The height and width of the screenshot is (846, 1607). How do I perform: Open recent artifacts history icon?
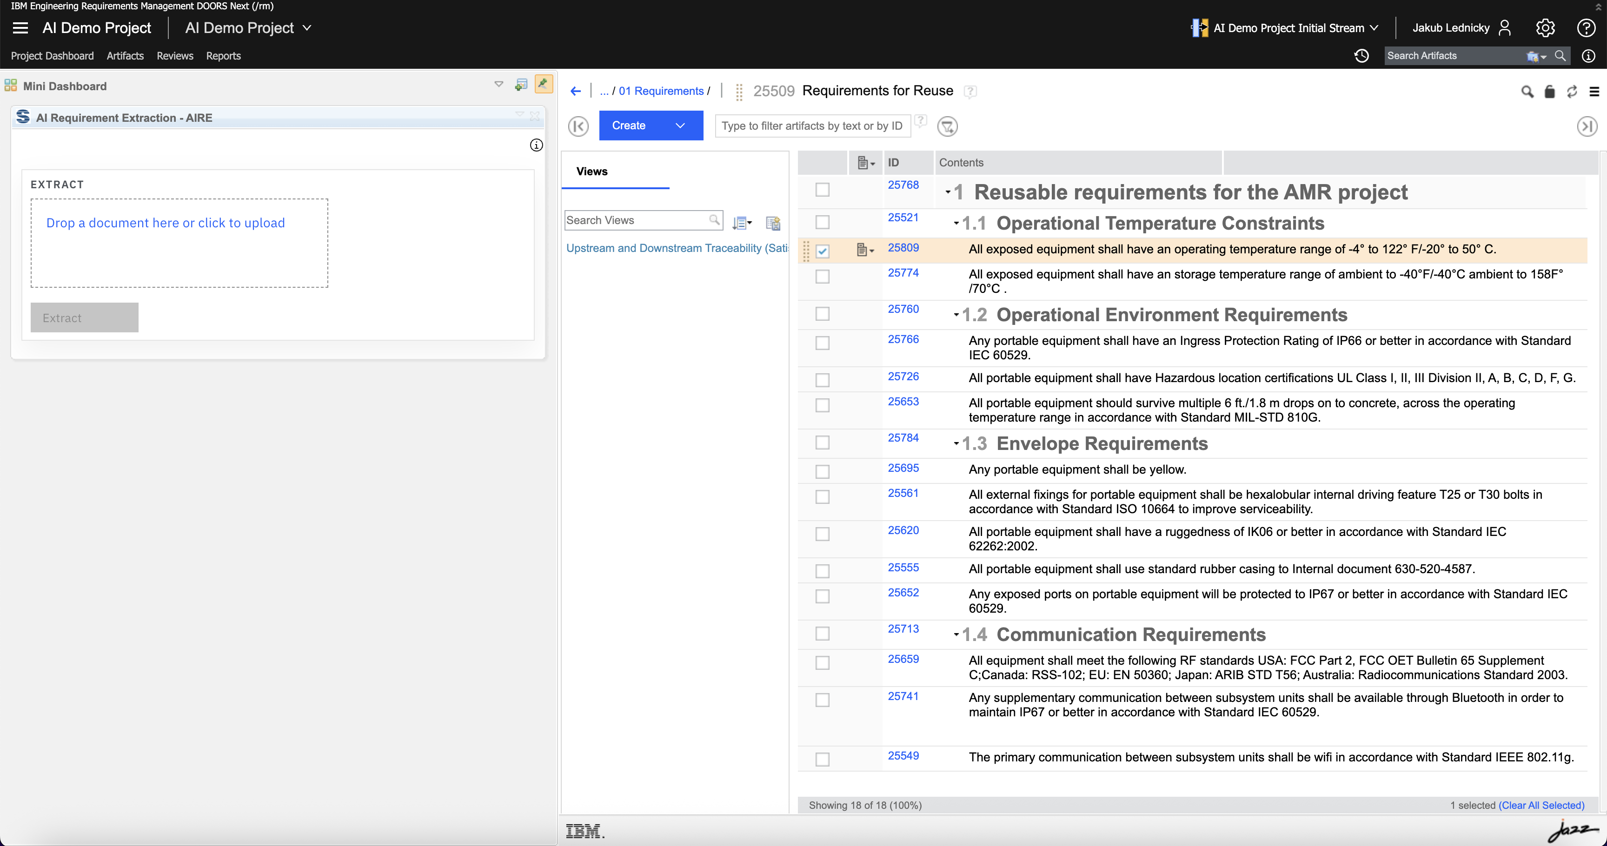coord(1361,56)
